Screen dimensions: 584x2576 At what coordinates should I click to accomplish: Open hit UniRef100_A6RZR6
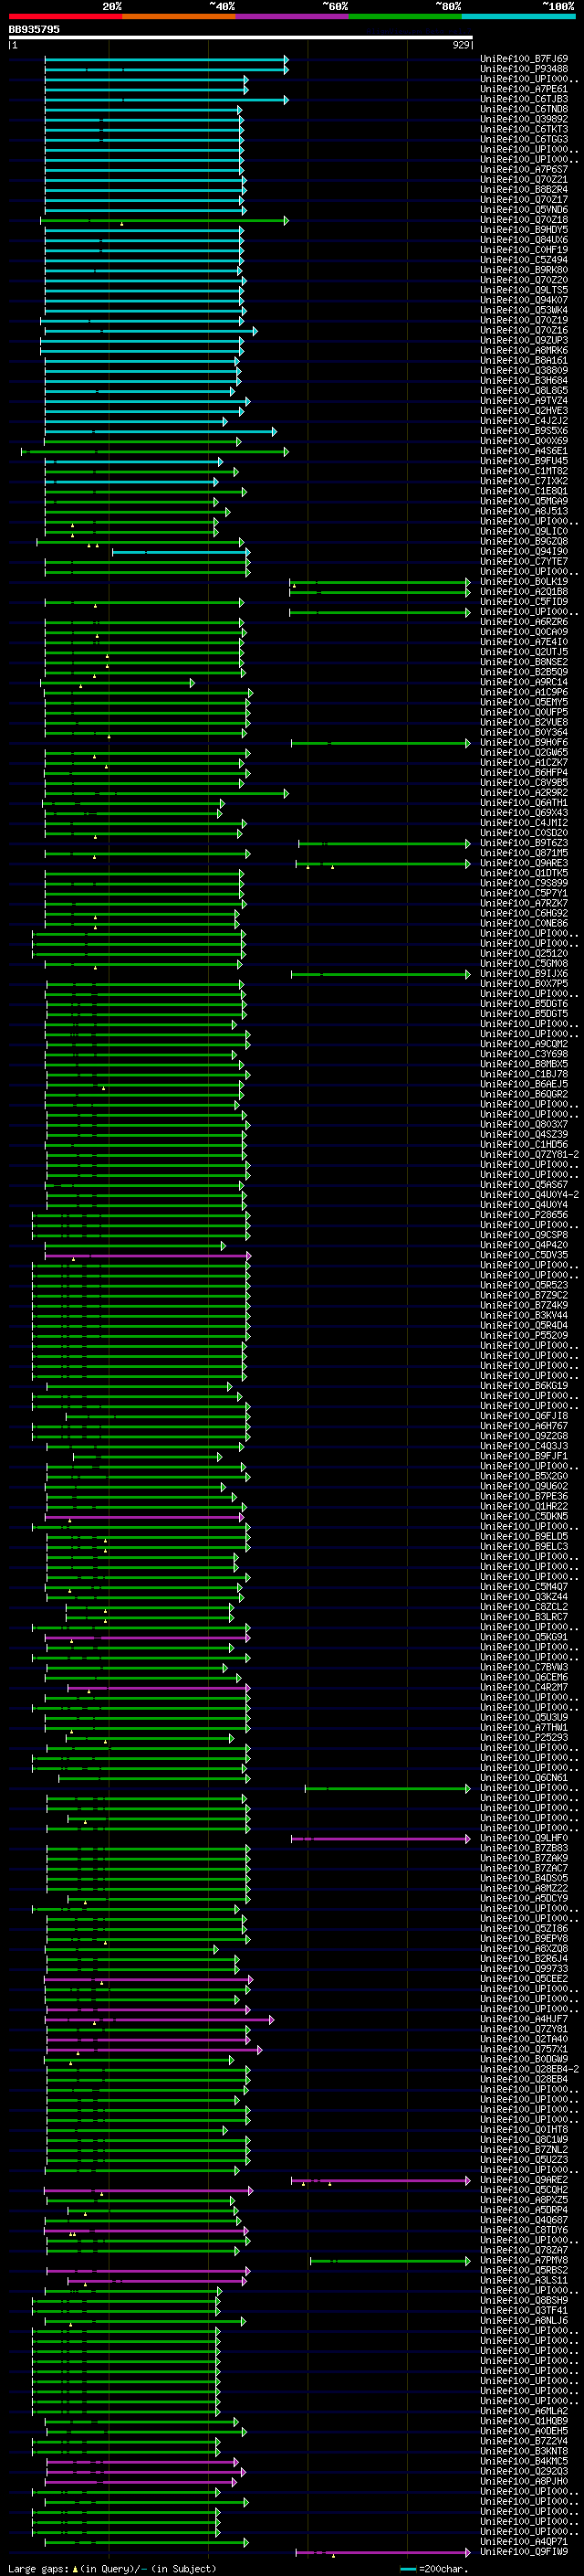click(x=524, y=622)
